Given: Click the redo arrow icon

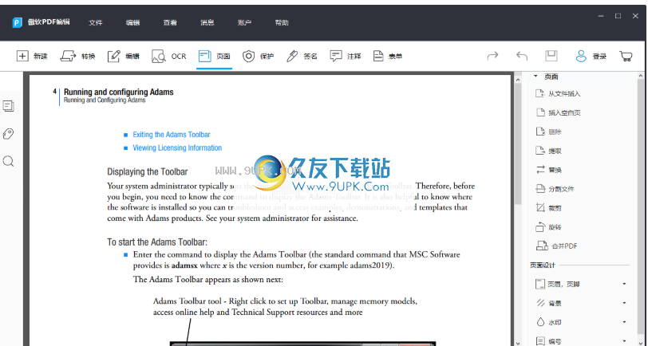Looking at the screenshot, I should tap(492, 56).
